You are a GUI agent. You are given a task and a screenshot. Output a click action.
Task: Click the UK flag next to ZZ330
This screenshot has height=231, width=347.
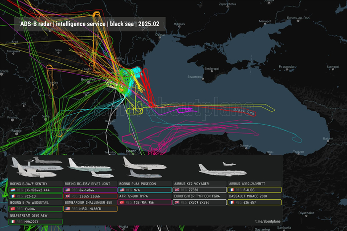[x=177, y=190]
